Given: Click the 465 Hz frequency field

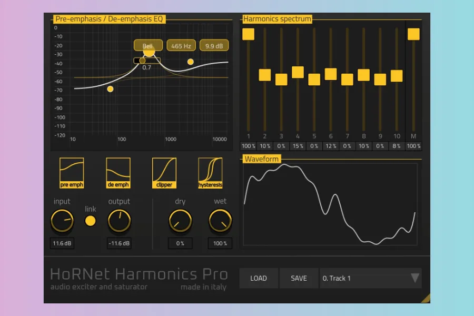Looking at the screenshot, I should (181, 46).
